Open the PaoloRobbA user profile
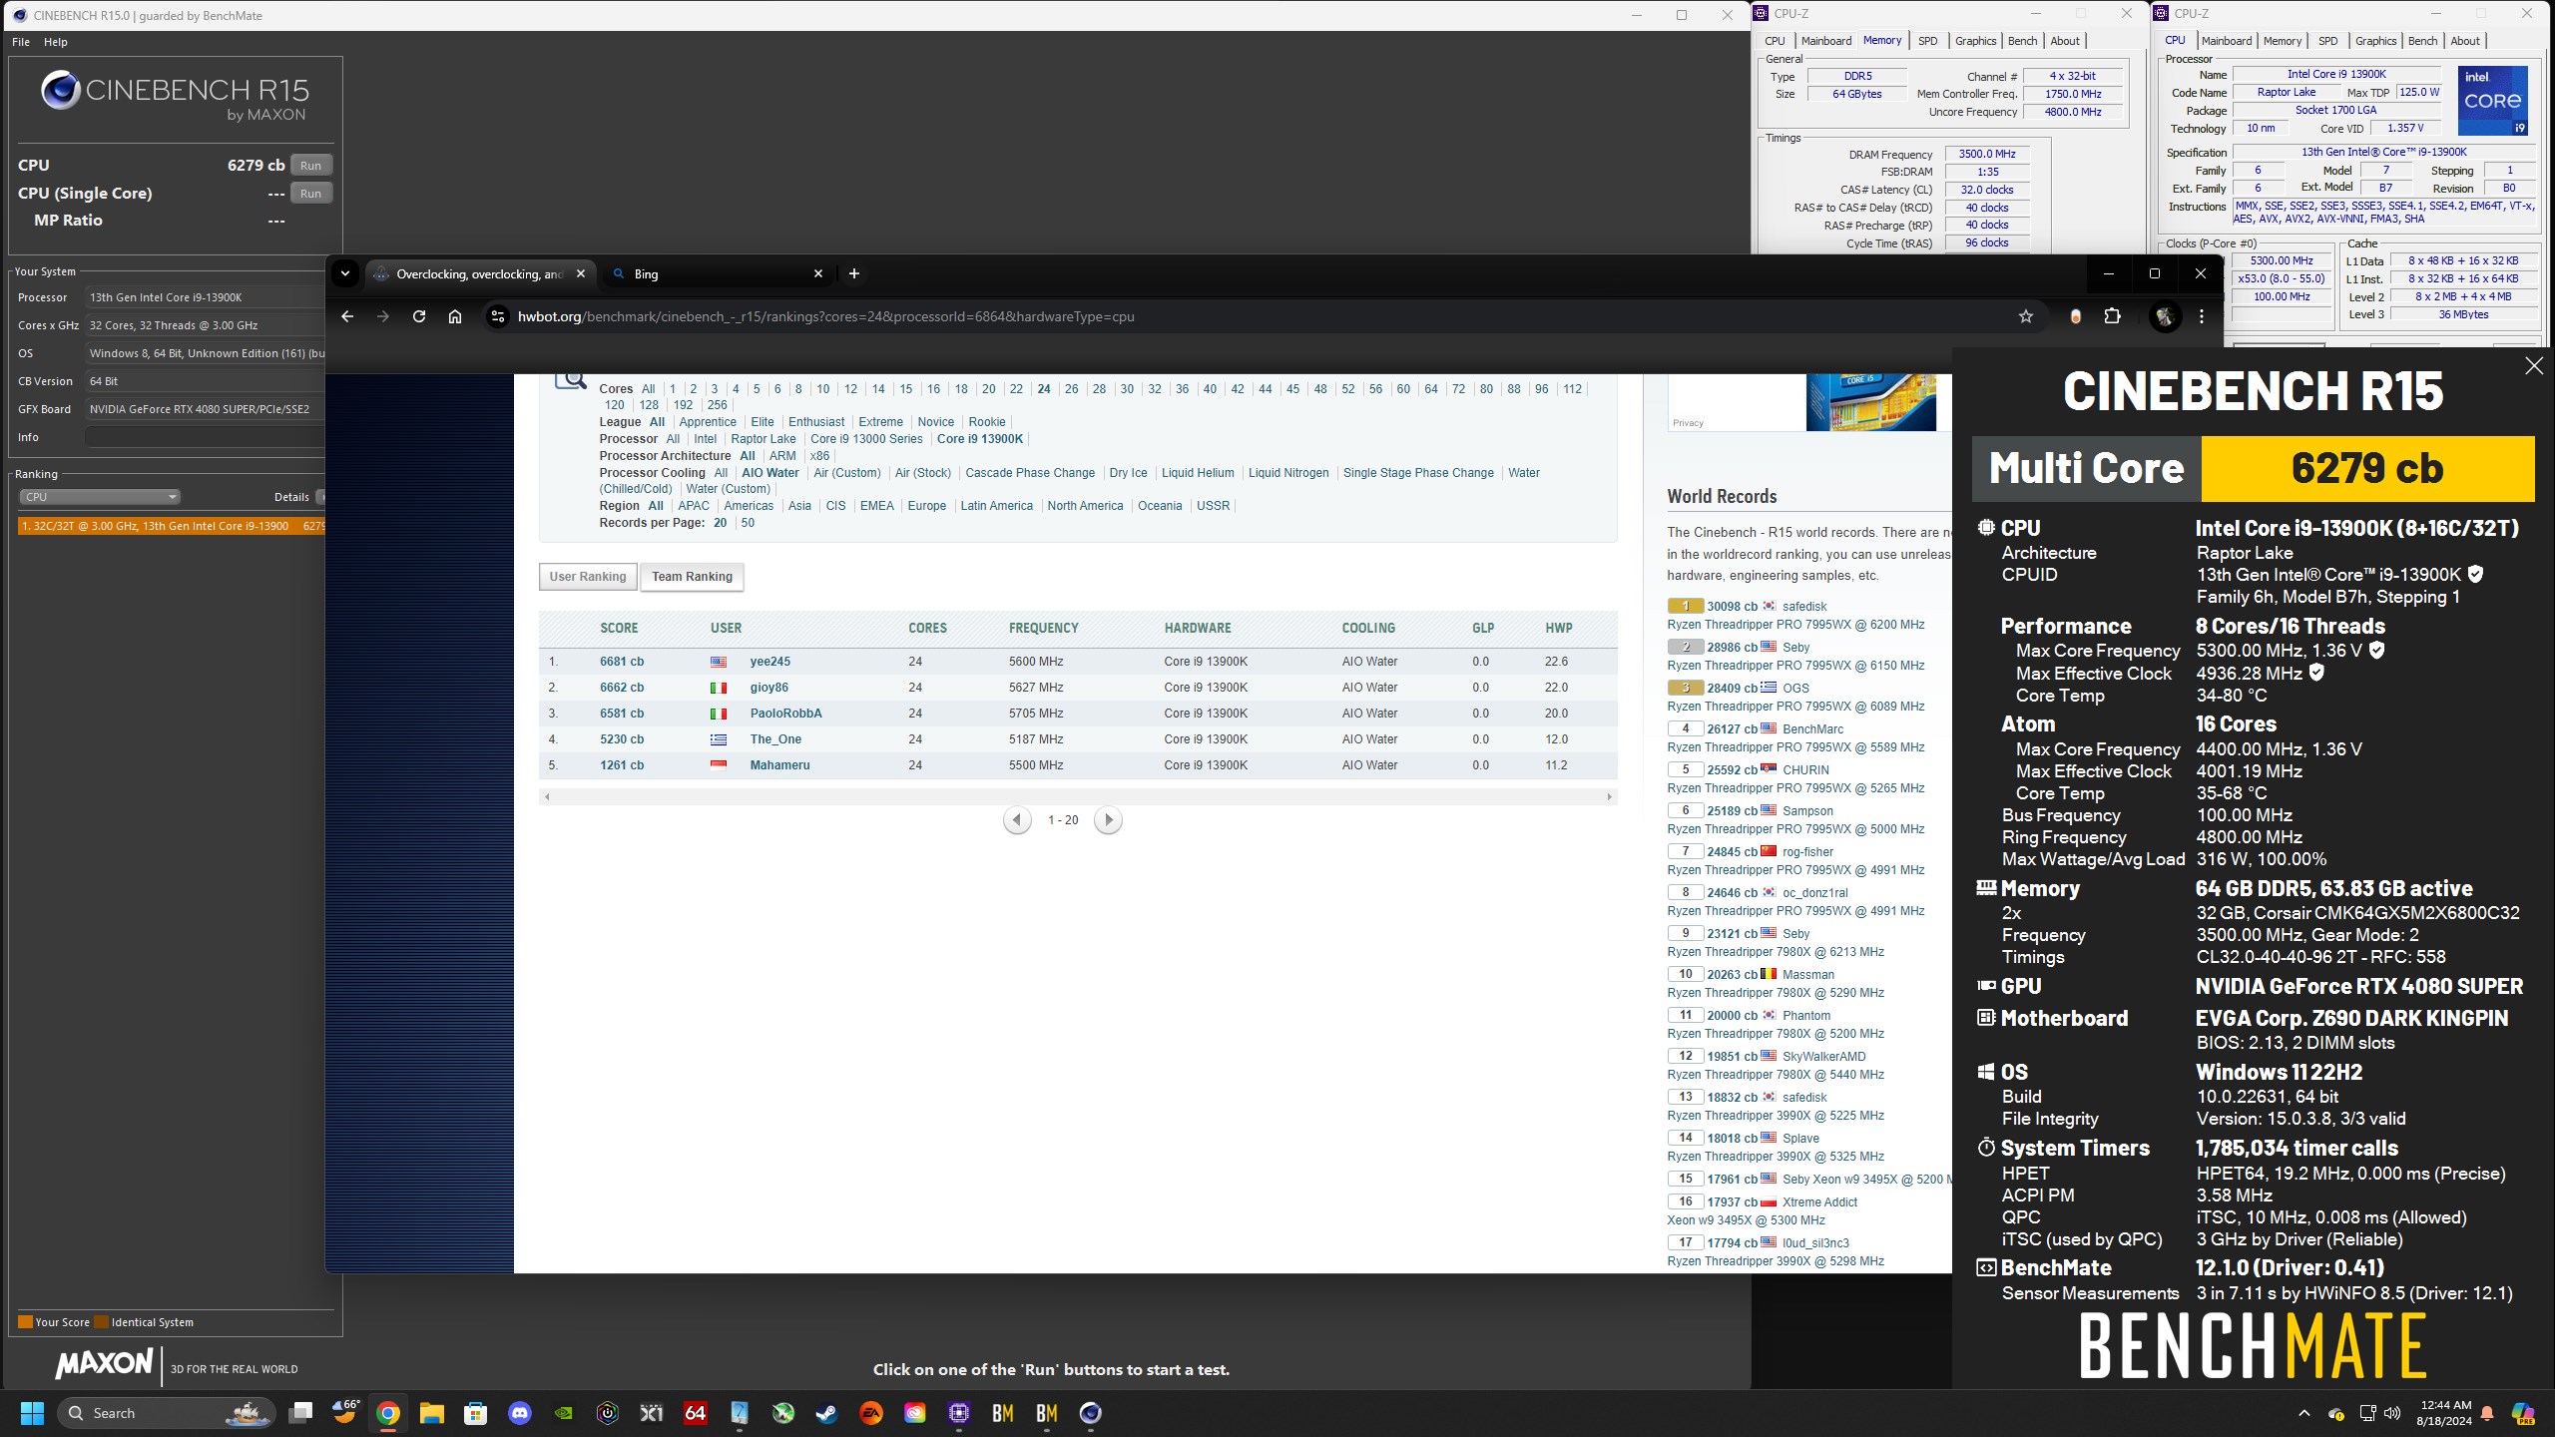Image resolution: width=2555 pixels, height=1437 pixels. [785, 714]
